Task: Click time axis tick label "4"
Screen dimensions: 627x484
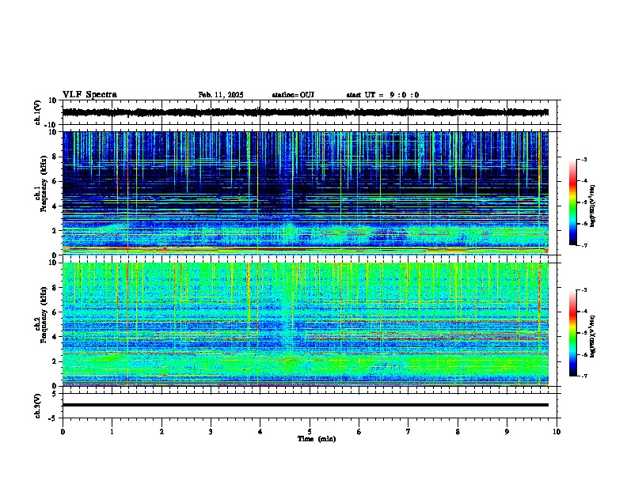Action: (260, 432)
